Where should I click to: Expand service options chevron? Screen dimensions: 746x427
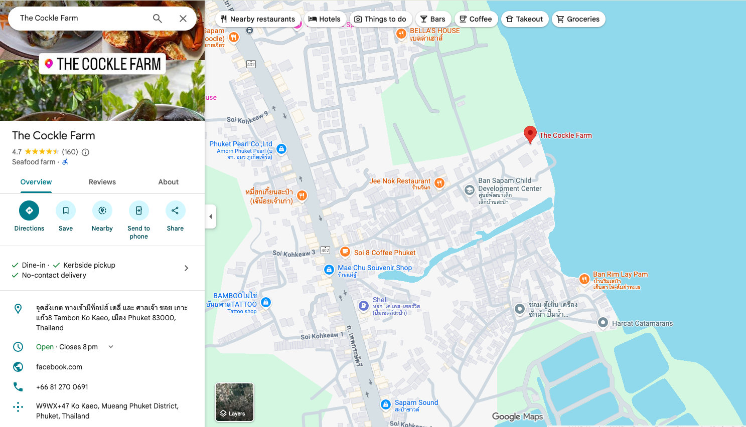coord(186,268)
